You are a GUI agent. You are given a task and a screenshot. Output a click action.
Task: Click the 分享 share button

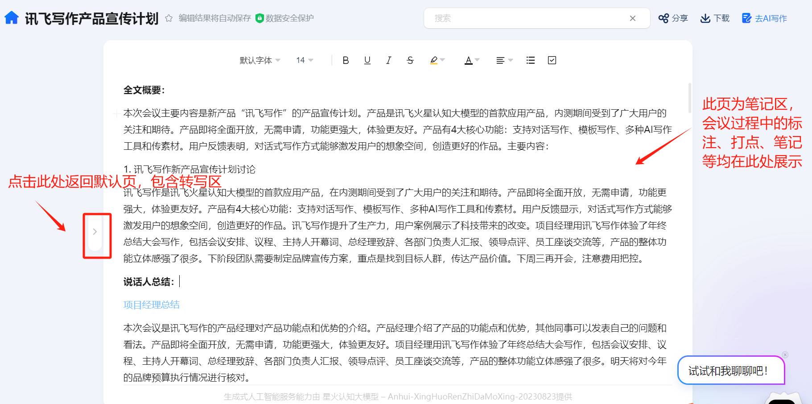point(673,18)
